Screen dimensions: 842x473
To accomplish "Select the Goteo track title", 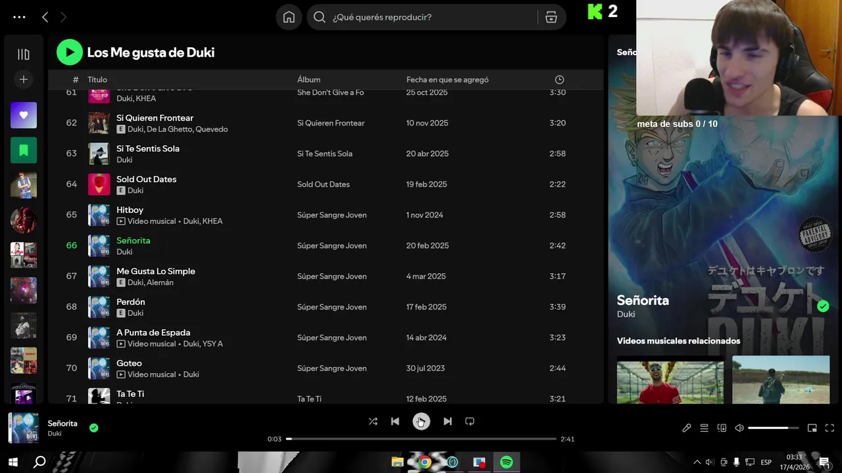I will pyautogui.click(x=129, y=363).
